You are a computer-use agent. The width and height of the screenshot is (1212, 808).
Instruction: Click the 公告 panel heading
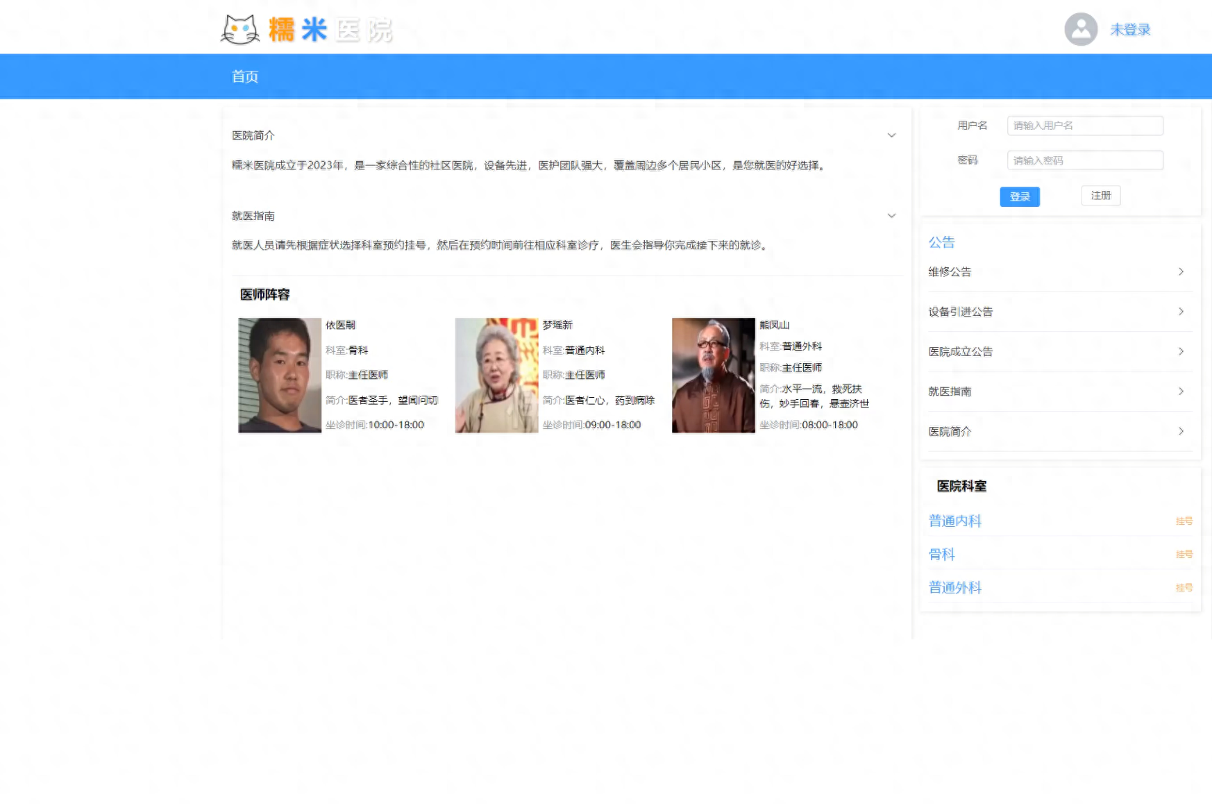942,242
